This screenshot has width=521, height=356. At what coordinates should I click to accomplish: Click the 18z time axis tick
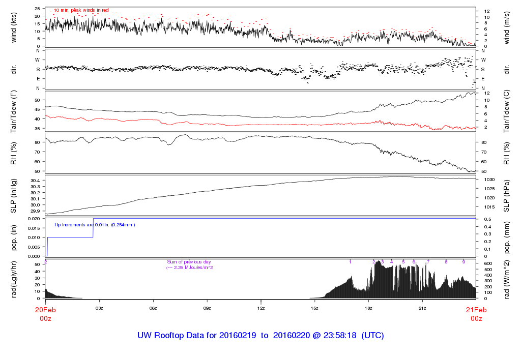(x=368, y=308)
